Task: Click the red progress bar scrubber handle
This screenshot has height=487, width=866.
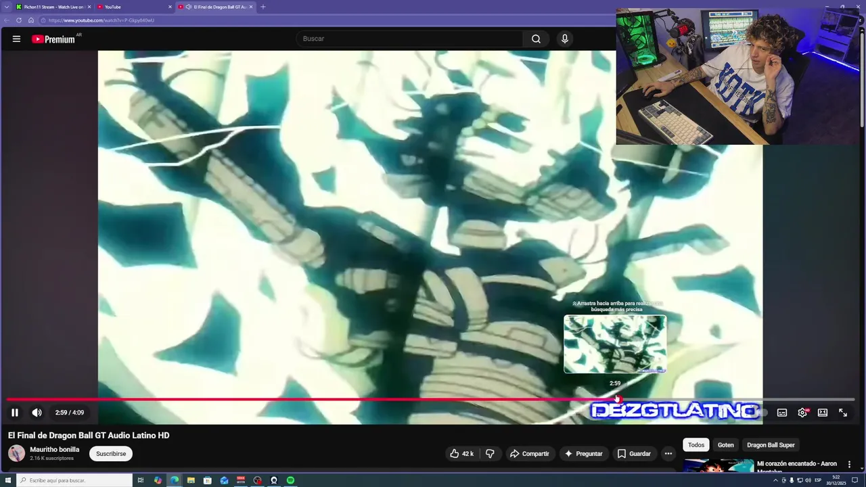Action: (x=618, y=399)
